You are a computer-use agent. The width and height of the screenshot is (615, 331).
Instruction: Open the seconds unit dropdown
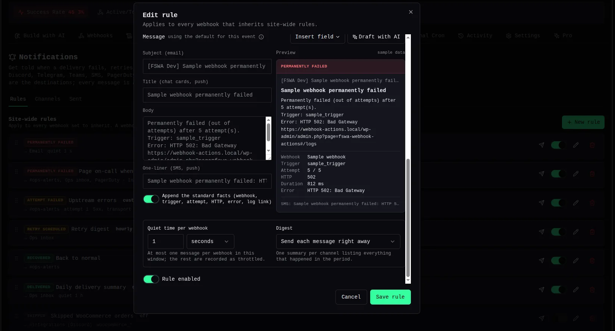pos(210,242)
